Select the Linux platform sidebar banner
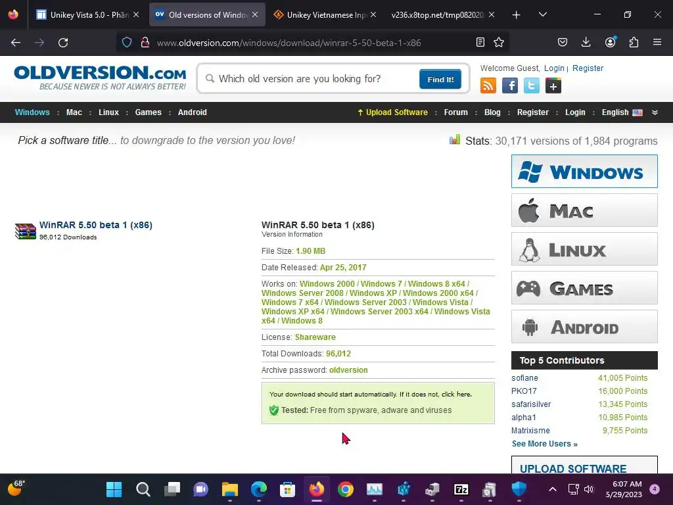The image size is (673, 505). tap(584, 249)
